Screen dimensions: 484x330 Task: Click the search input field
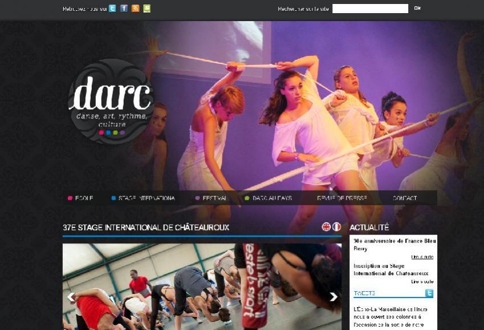coord(370,9)
